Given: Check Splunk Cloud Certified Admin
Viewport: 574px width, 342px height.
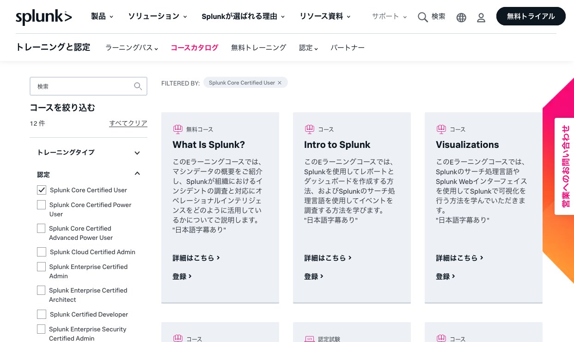Looking at the screenshot, I should pos(42,252).
